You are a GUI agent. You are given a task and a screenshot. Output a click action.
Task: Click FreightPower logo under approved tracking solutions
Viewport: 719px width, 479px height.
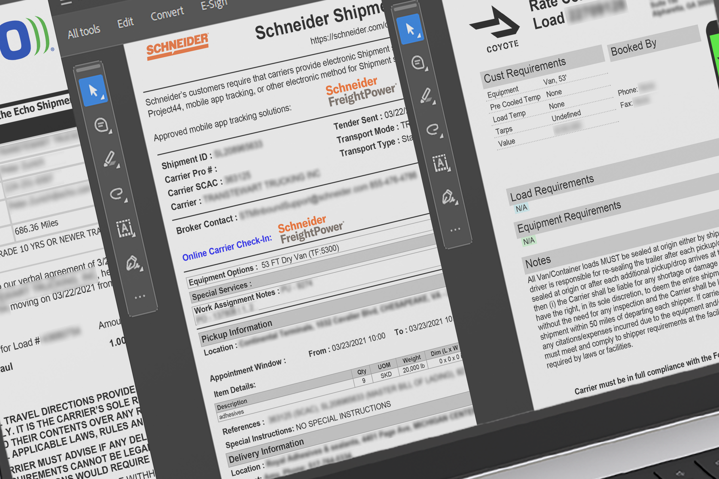click(x=361, y=91)
